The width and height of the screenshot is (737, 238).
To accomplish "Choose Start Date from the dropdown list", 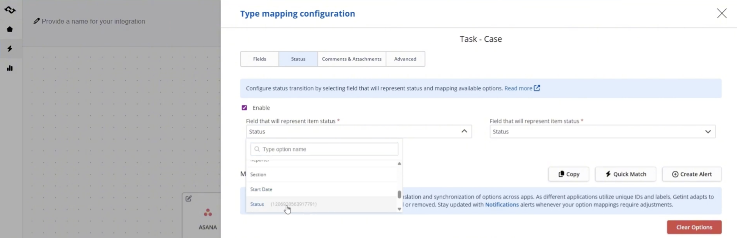I will 321,189.
